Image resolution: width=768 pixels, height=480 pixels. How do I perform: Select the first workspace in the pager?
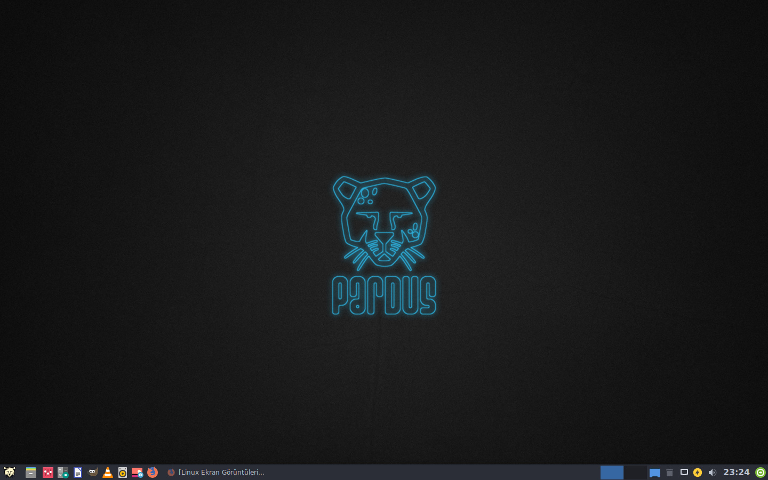[612, 472]
